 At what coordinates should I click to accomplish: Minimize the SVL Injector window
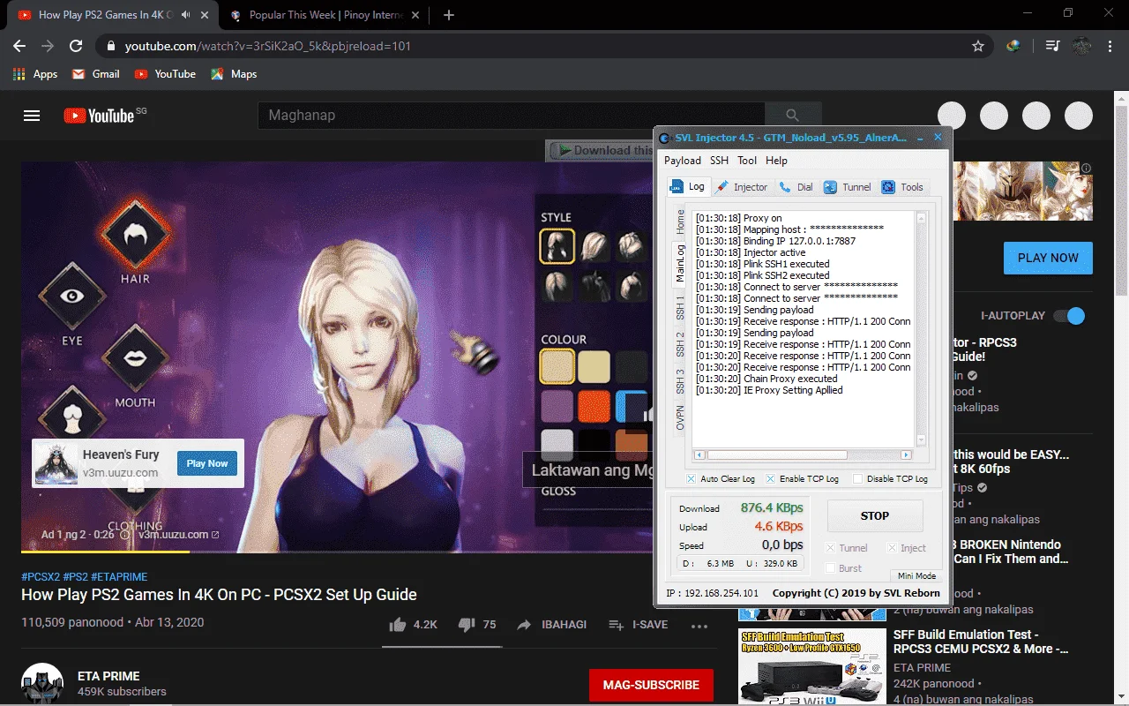click(920, 138)
